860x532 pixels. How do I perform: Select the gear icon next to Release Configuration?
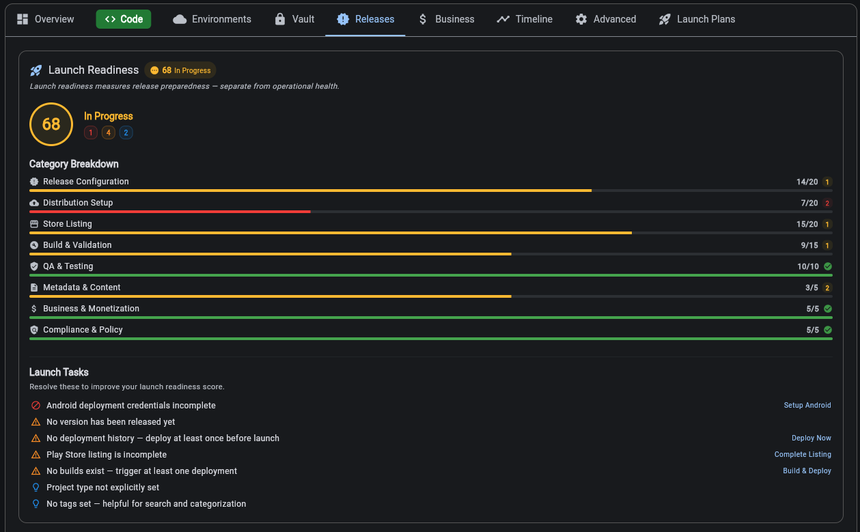(33, 182)
